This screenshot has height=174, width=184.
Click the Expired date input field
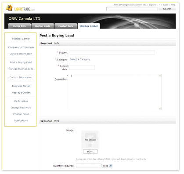tap(82, 68)
